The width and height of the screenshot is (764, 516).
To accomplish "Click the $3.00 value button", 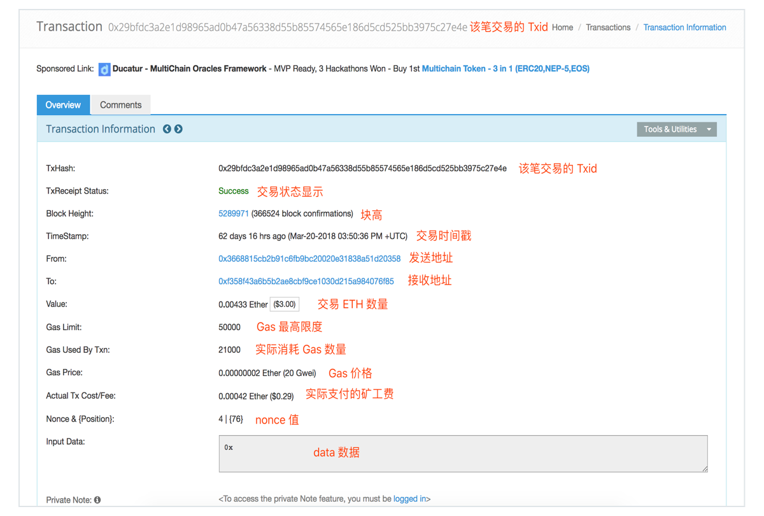I will (285, 304).
